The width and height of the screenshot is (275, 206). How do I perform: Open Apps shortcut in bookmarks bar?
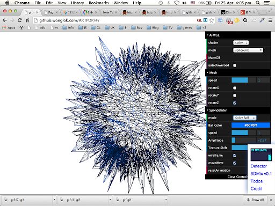tap(9, 27)
